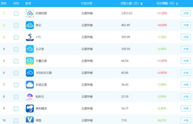This screenshot has width=193, height=124.
Task: Click the 行业分类 column header
Action: [87, 3]
